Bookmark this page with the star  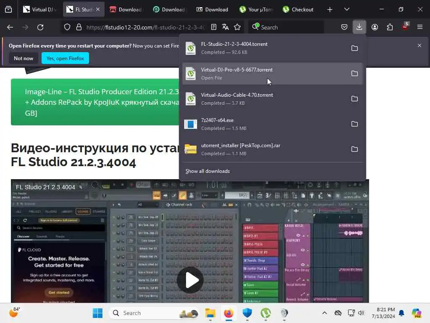point(237,27)
